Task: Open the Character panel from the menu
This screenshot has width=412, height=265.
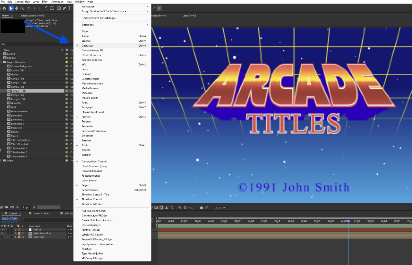Action: click(x=87, y=45)
